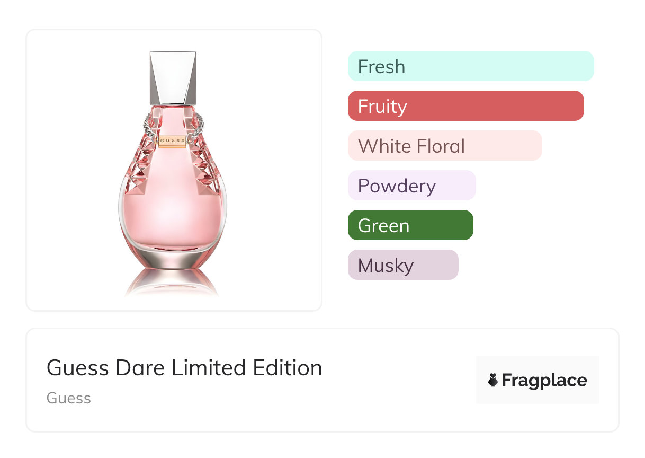Click the Musky text label
Screen dimensions: 645x458
point(386,266)
